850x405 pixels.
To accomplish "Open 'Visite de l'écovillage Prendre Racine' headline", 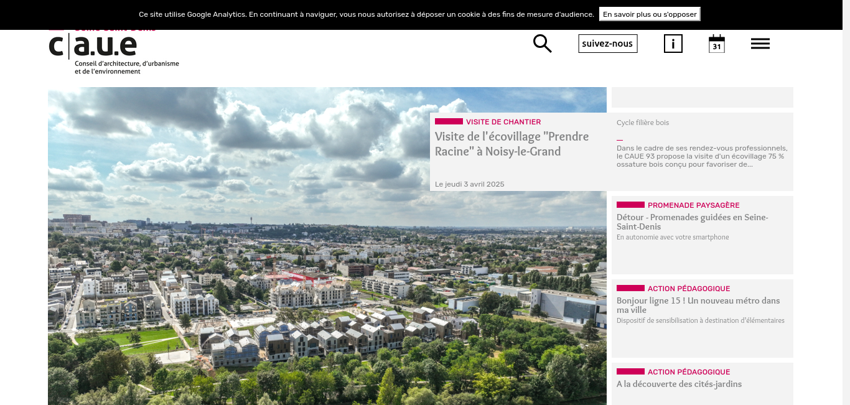I will [x=511, y=144].
